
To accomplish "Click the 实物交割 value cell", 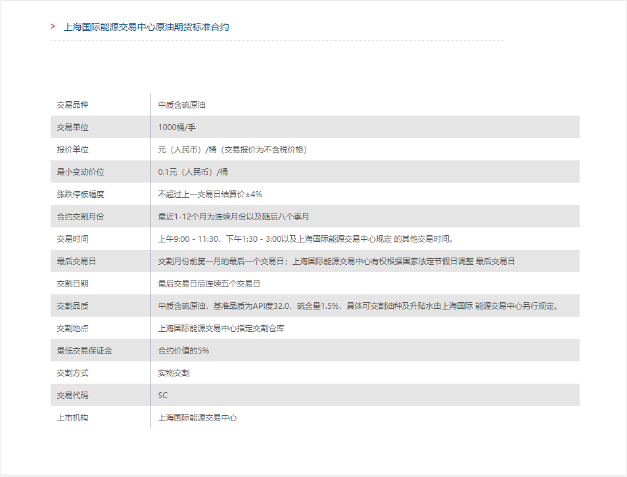I will click(172, 373).
